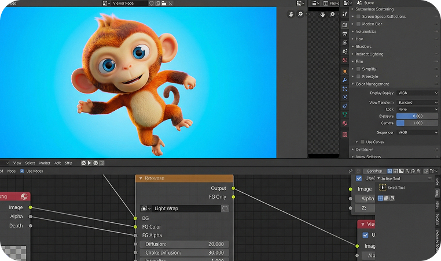The height and width of the screenshot is (261, 441).
Task: Click the heart icon beside Light Wrap
Action: tap(225, 208)
